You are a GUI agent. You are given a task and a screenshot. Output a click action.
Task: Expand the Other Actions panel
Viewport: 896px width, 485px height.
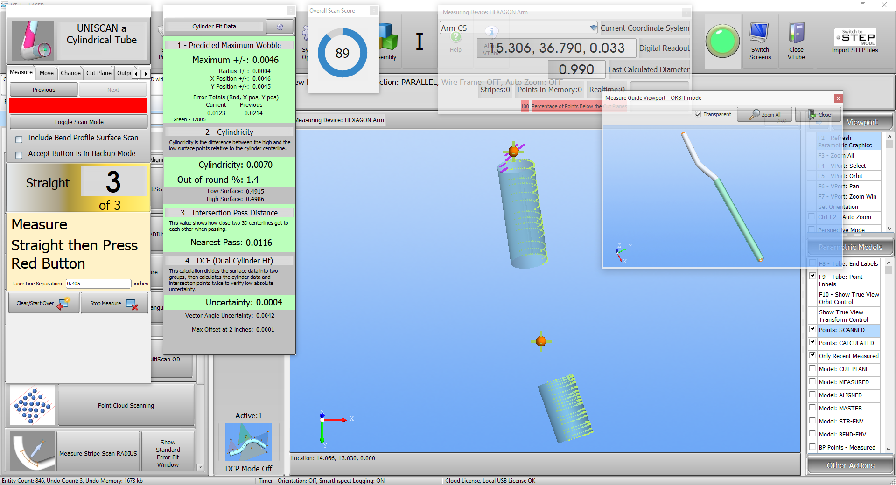(850, 465)
